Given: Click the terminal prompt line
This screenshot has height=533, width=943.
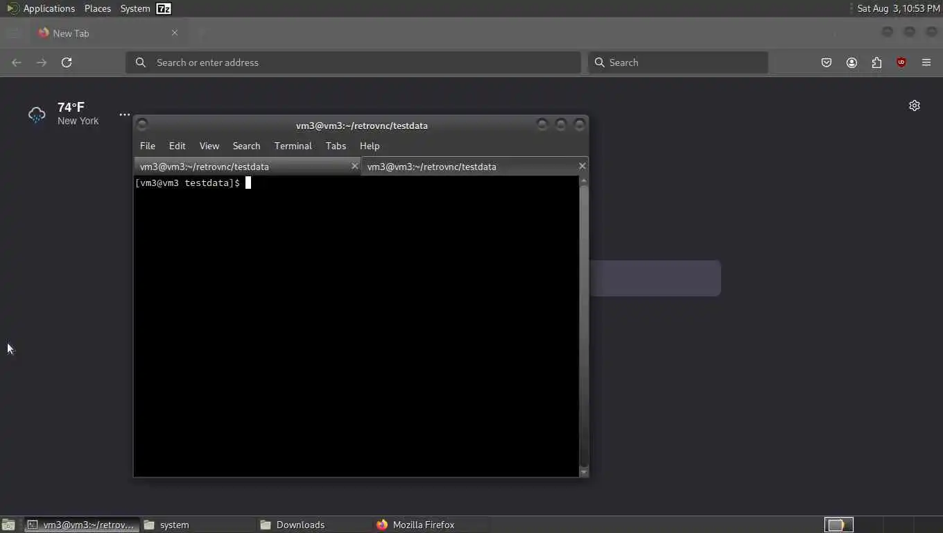Looking at the screenshot, I should [x=193, y=183].
